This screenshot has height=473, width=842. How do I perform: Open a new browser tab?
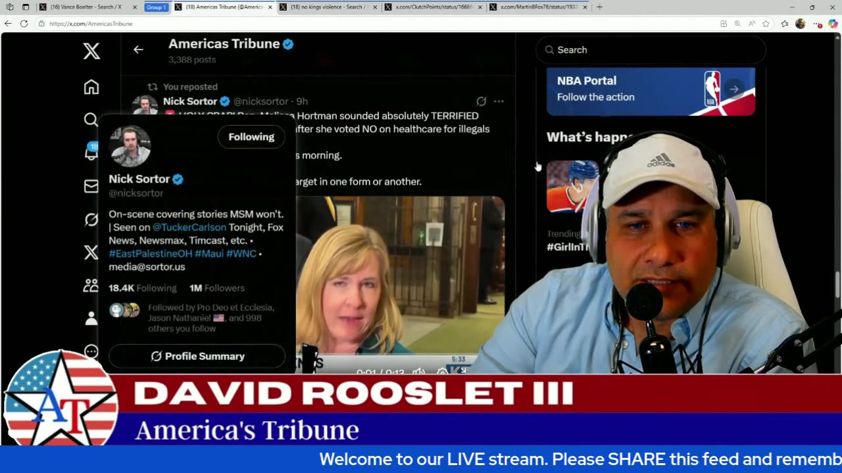pos(599,7)
